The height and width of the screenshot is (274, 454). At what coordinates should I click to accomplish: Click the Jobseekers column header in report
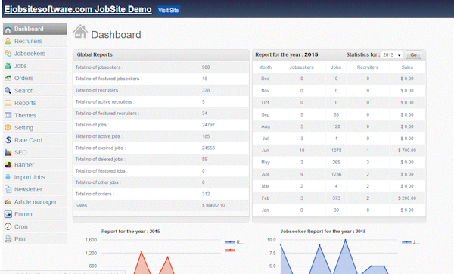pos(302,67)
